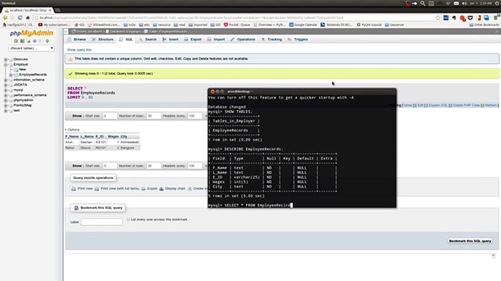Select the Points2Map database in sidebar
501x281 pixels.
[x=23, y=105]
